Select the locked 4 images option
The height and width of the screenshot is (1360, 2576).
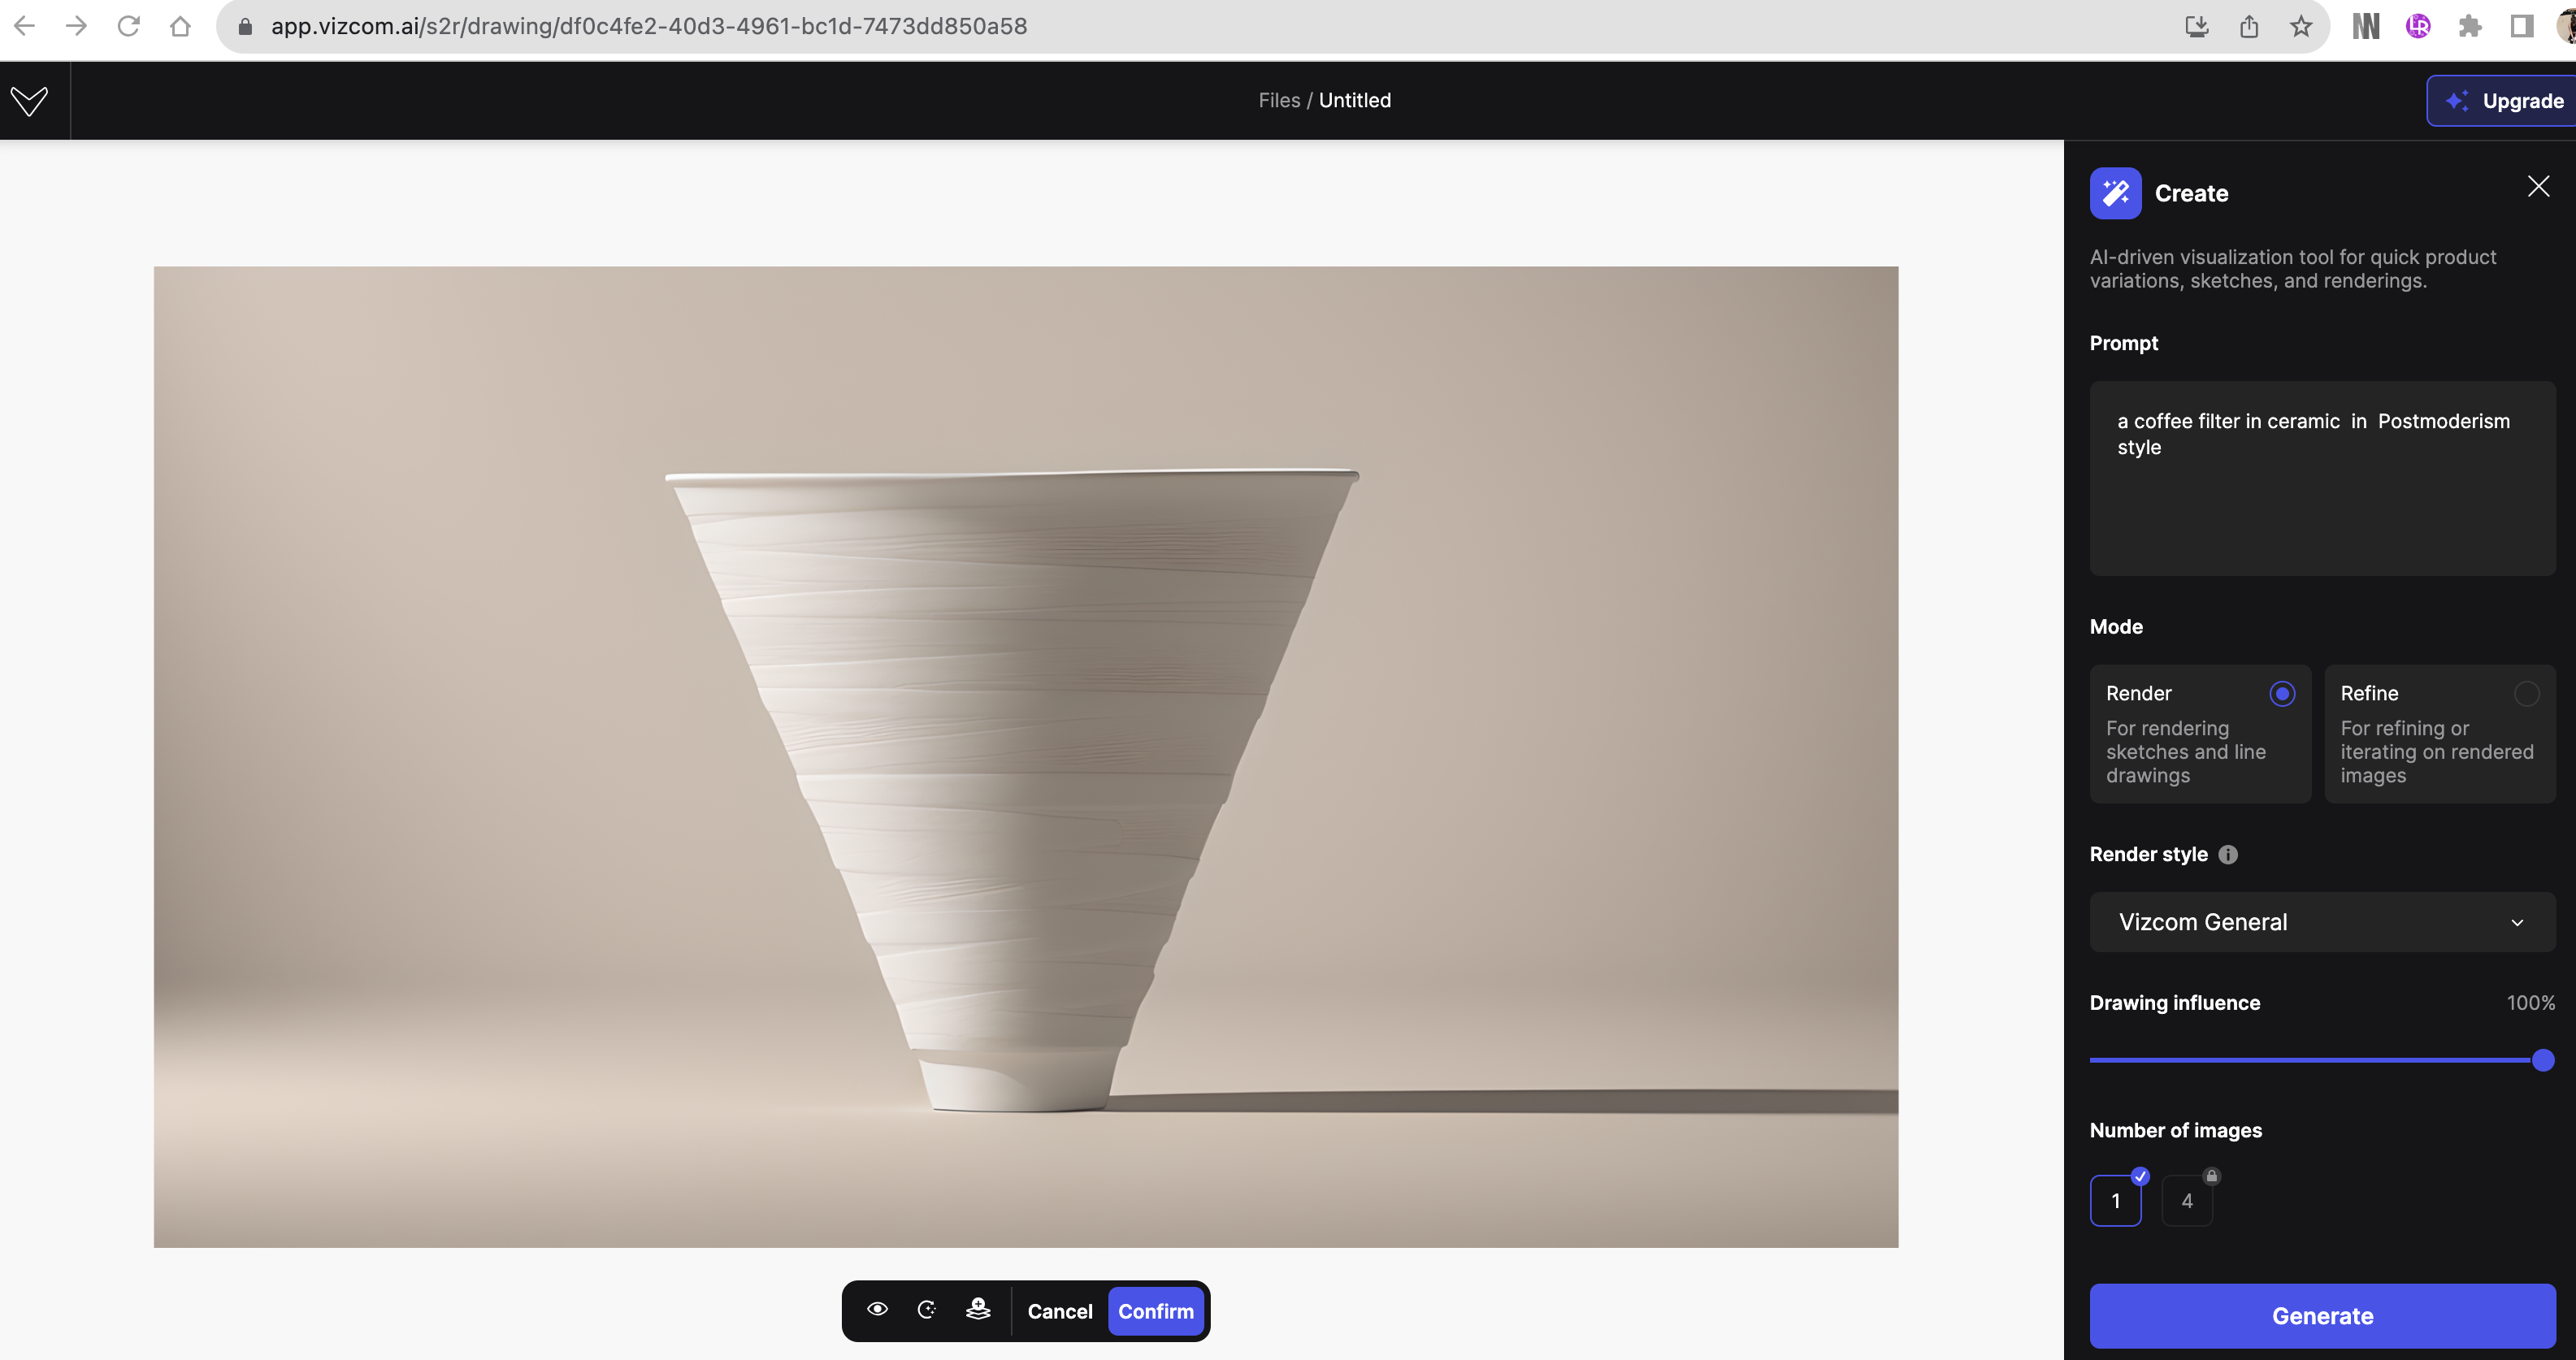2187,1201
